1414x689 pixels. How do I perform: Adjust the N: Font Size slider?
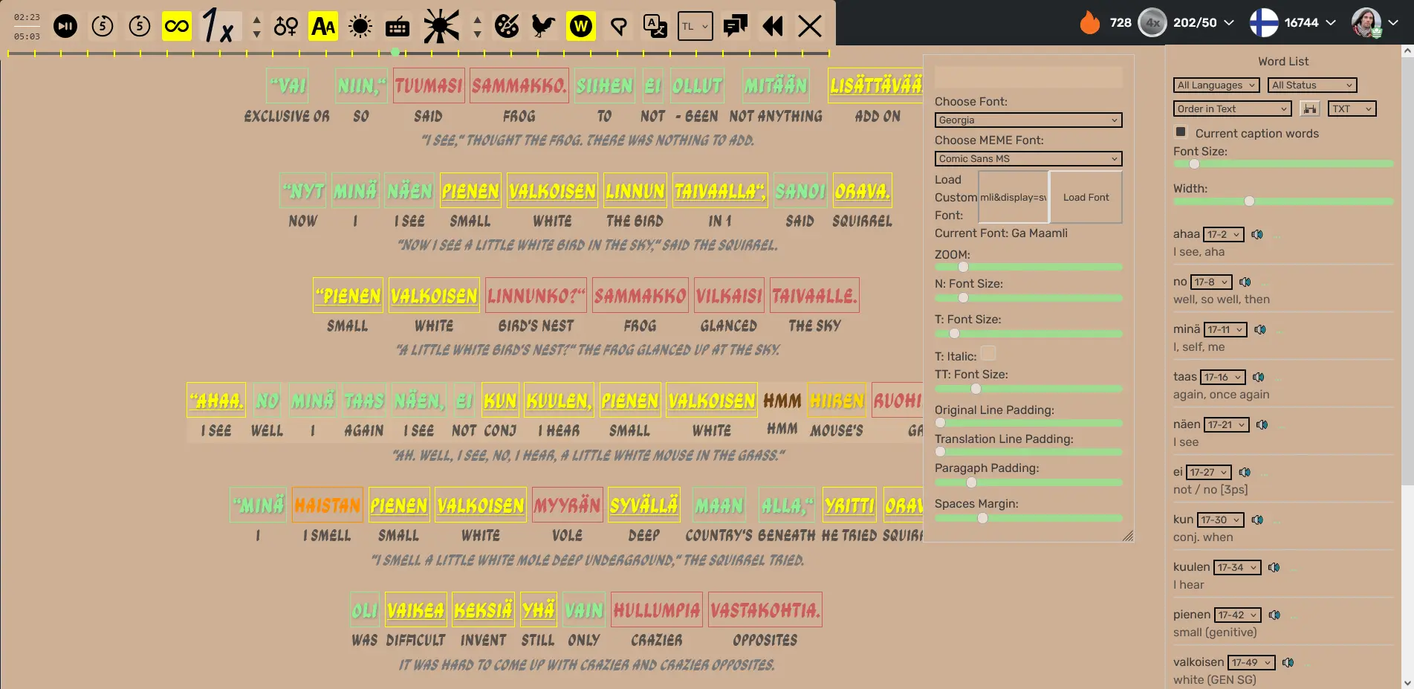[1028, 298]
